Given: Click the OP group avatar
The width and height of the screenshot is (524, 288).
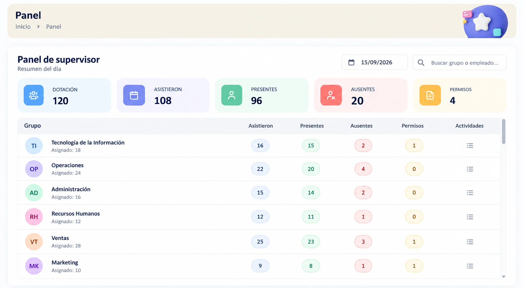Looking at the screenshot, I should (x=34, y=169).
